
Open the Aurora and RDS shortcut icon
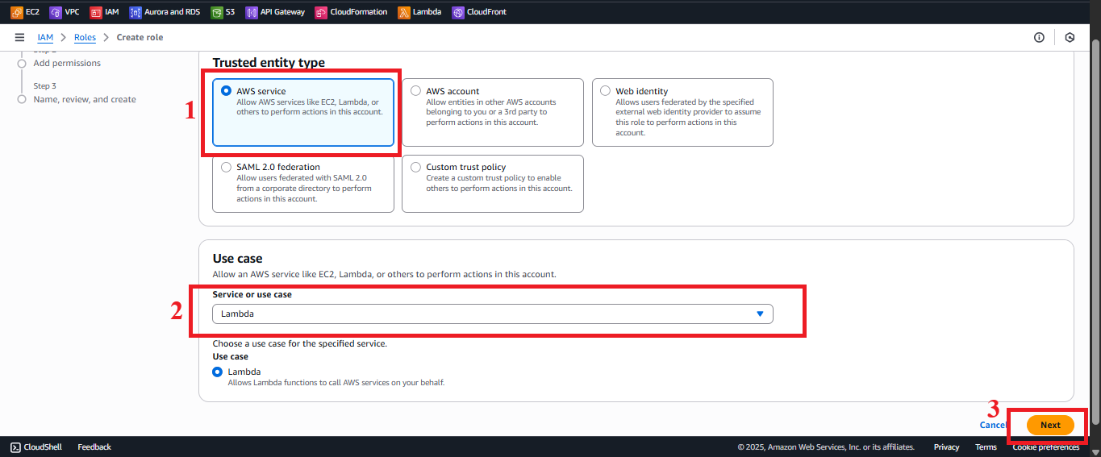(135, 12)
